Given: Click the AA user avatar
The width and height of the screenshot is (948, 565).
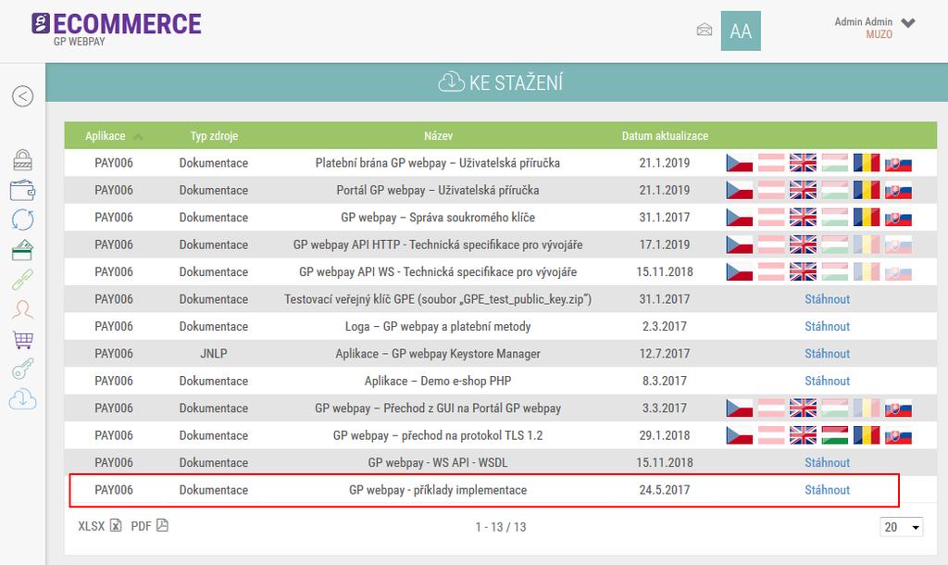Looking at the screenshot, I should pos(741,31).
